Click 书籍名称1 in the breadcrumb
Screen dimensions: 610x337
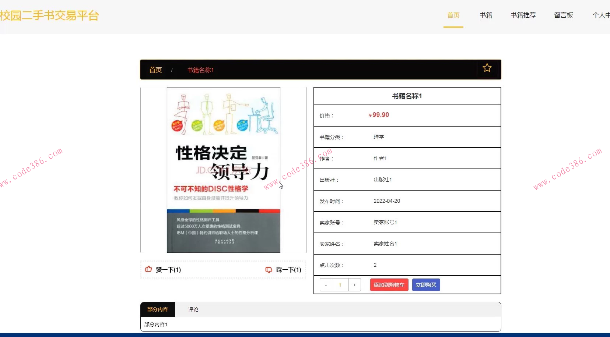click(200, 70)
